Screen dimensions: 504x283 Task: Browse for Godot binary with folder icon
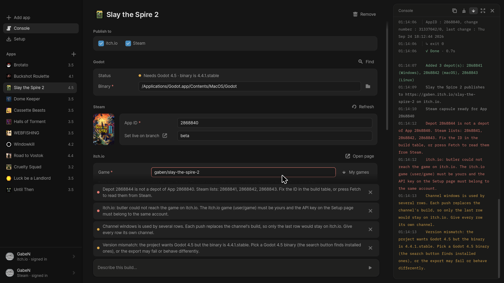368,86
